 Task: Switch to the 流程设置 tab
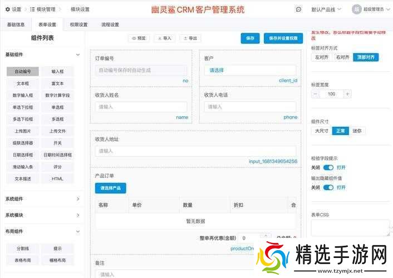tap(110, 24)
